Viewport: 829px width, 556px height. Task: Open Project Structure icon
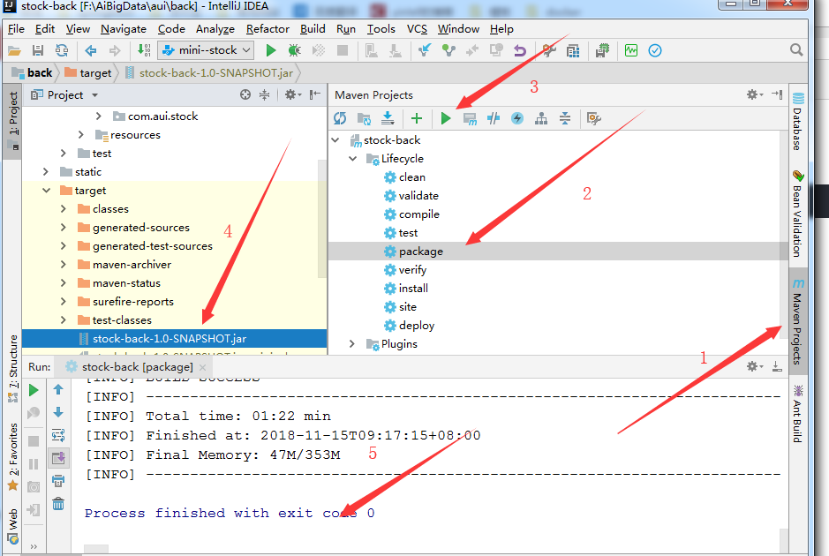[573, 50]
